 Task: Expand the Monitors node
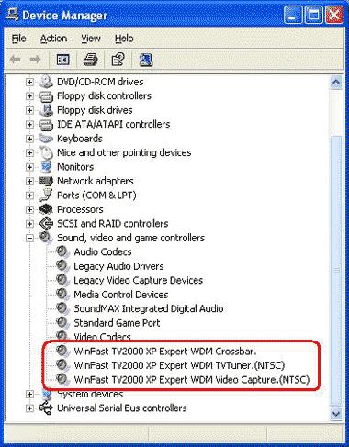pos(29,167)
